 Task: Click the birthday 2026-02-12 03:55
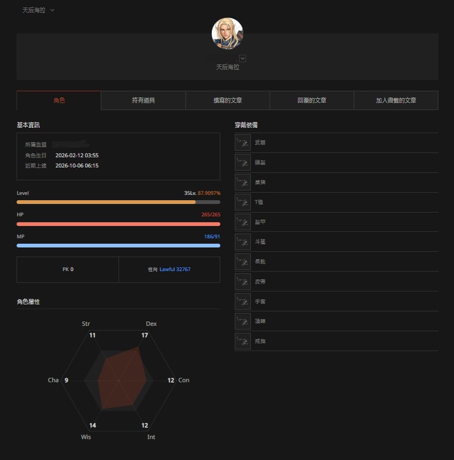click(x=77, y=155)
